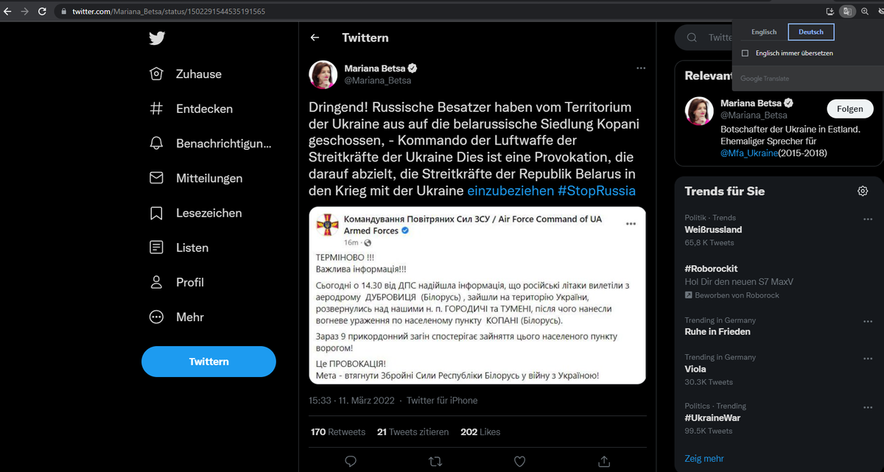Viewport: 884px width, 472px height.
Task: Open #UkraineWar trend
Action: pos(712,418)
